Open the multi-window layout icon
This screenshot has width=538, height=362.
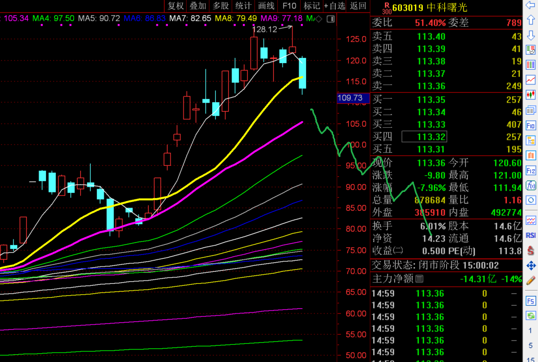(531, 110)
